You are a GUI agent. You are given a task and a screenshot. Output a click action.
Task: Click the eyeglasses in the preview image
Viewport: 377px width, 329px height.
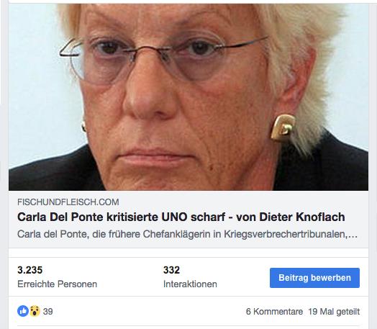(163, 59)
